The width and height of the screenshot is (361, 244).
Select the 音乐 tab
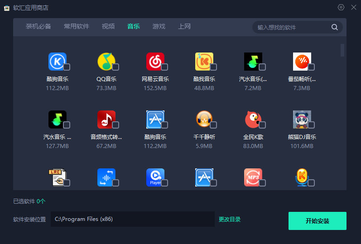pos(134,26)
